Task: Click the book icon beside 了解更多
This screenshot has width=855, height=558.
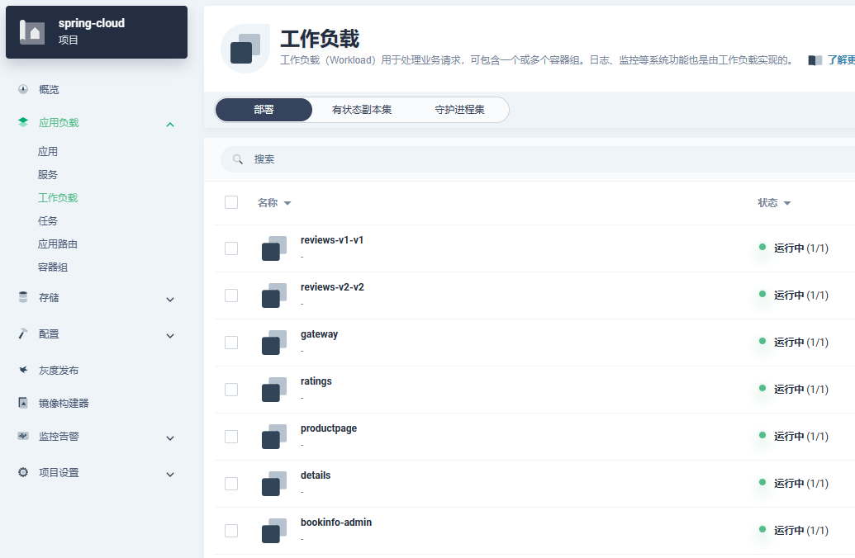Action: 815,60
